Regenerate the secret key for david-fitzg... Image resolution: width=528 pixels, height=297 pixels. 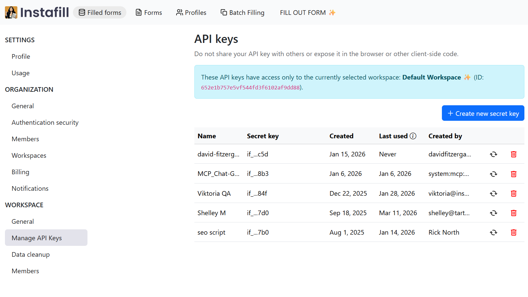coord(493,154)
